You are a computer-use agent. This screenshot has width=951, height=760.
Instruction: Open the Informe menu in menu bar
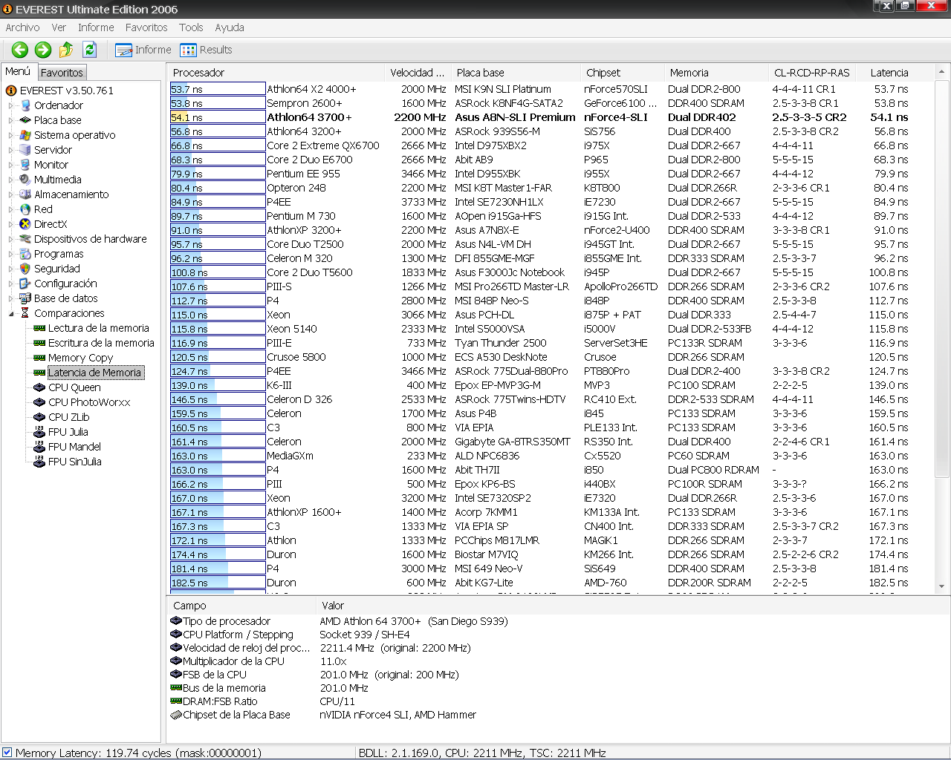click(x=96, y=27)
